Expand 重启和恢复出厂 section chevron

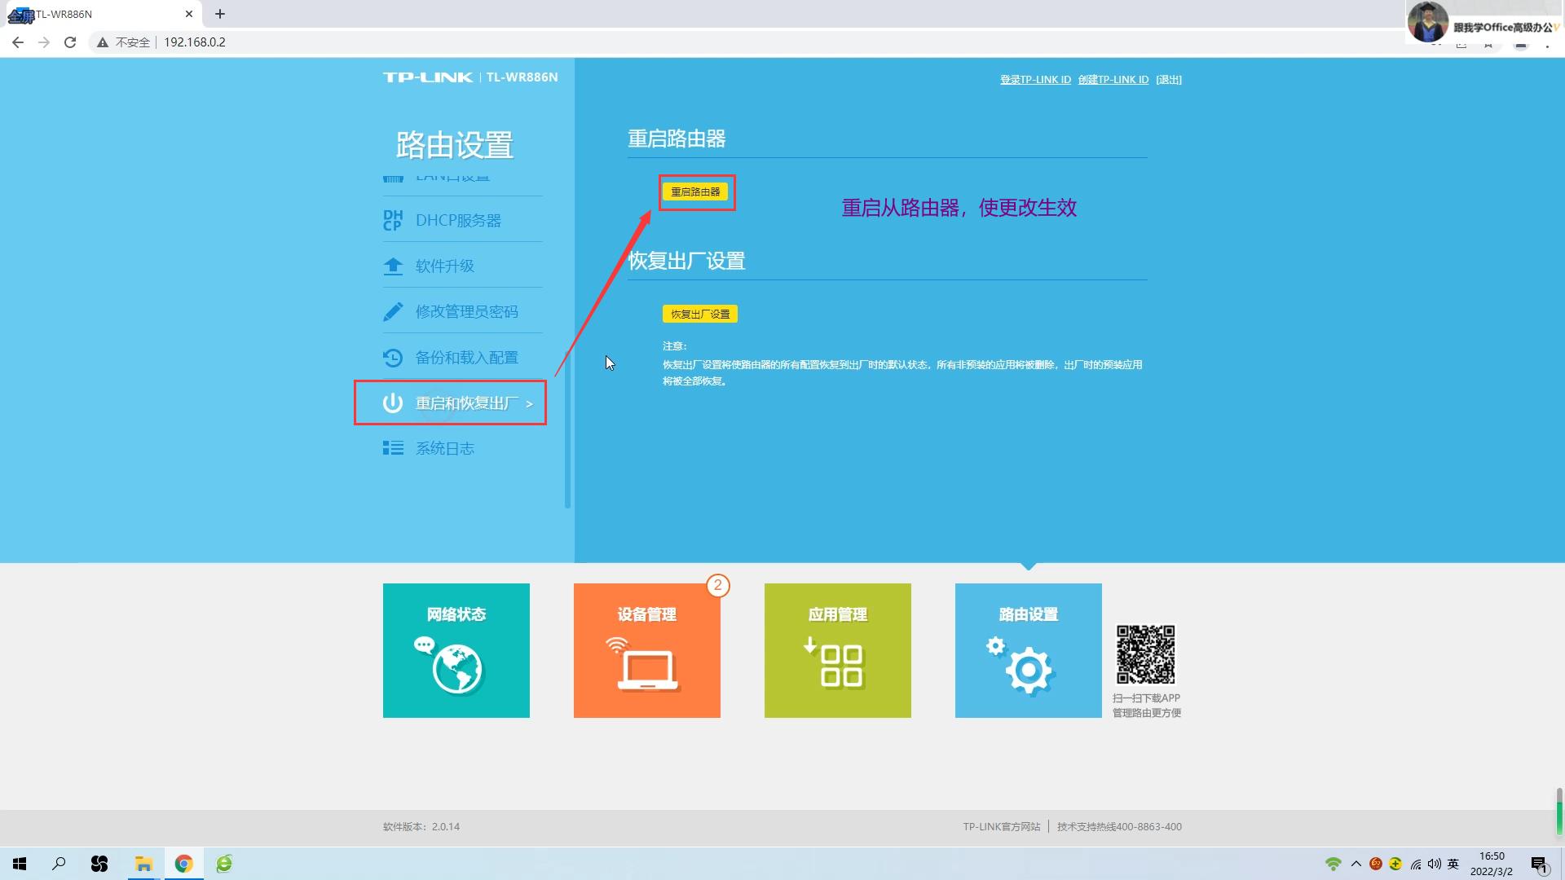pos(529,403)
